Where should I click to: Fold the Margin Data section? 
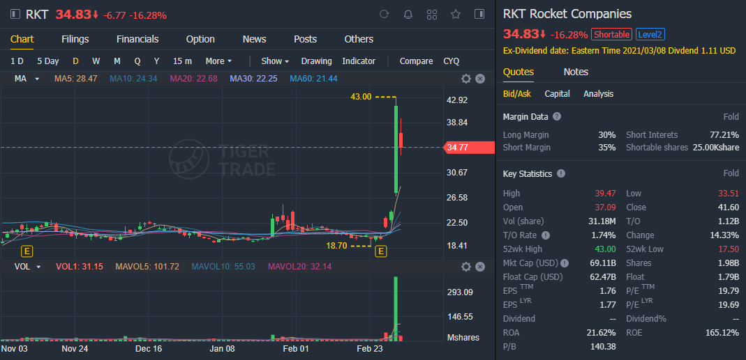[x=731, y=116]
